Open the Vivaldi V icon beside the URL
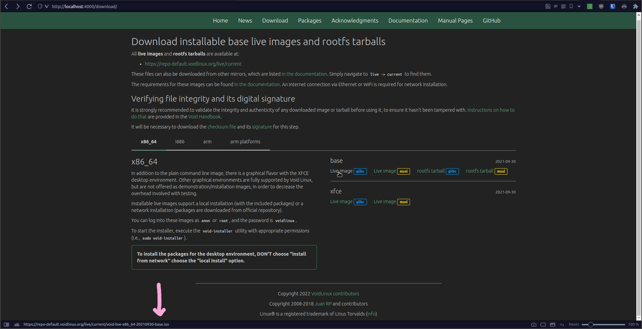Screen dimensions: 642x329 click(47, 6)
